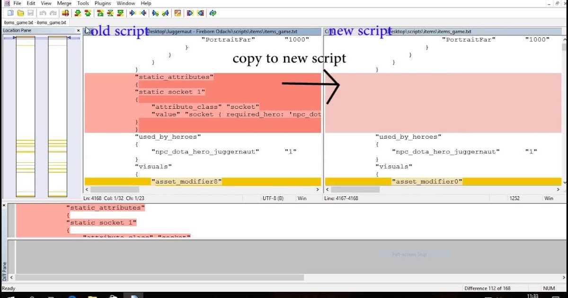Undo the last edit via toolbar
Image resolution: width=568 pixels, height=298 pixels.
coord(43,13)
